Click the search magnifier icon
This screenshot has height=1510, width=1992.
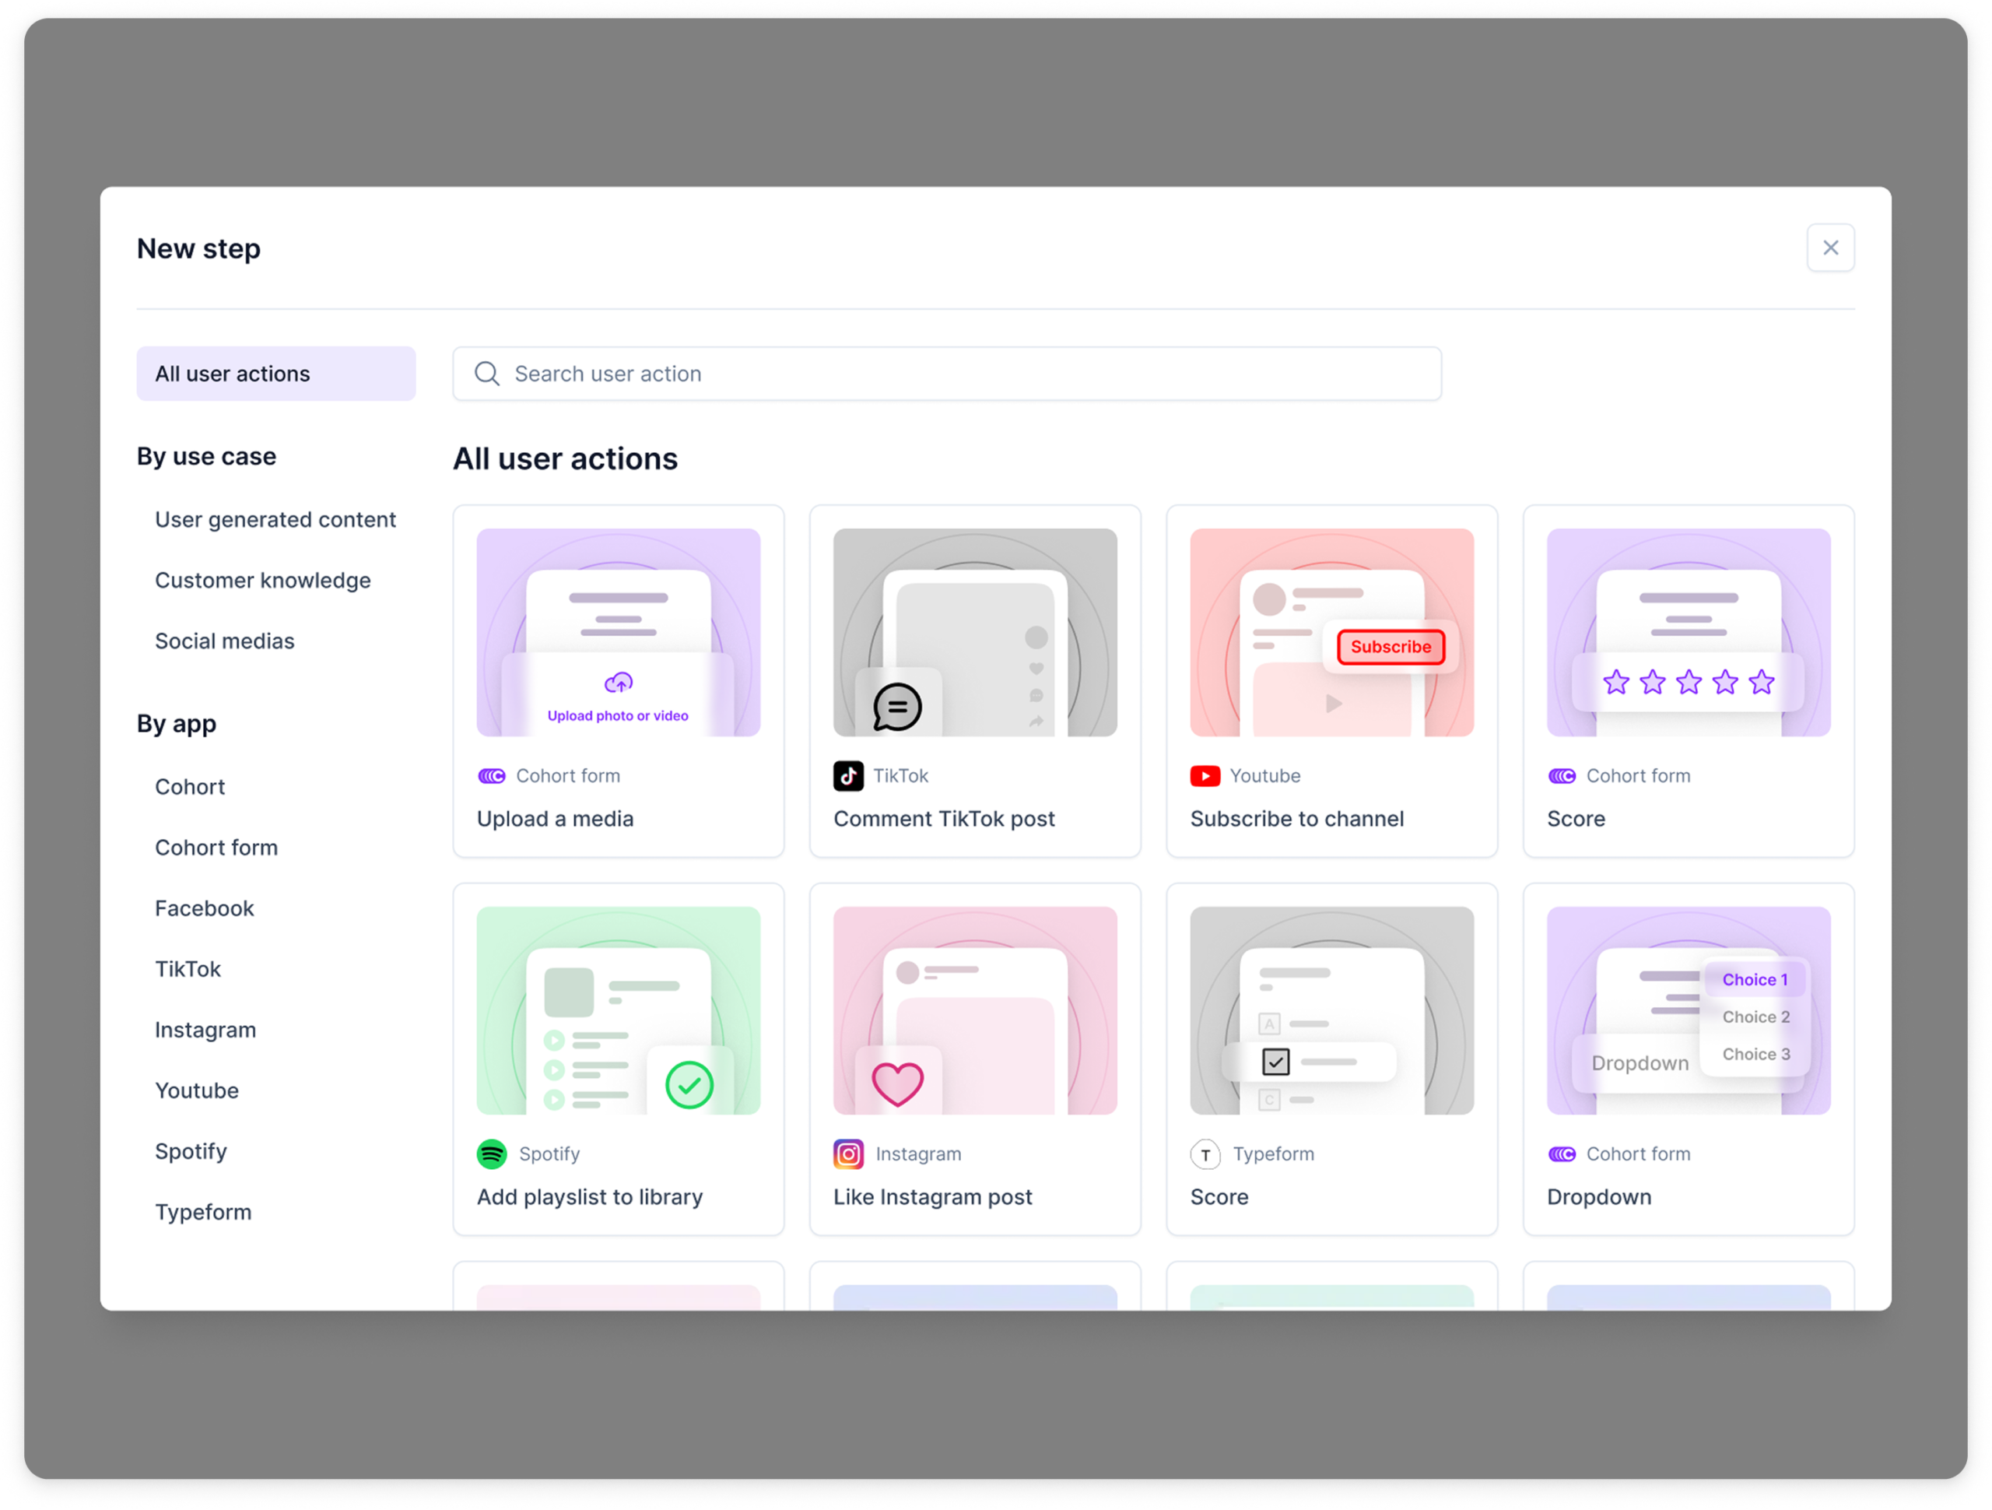pos(487,374)
